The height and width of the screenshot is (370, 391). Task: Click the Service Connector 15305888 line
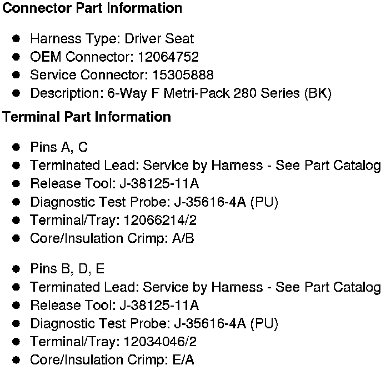pos(121,75)
